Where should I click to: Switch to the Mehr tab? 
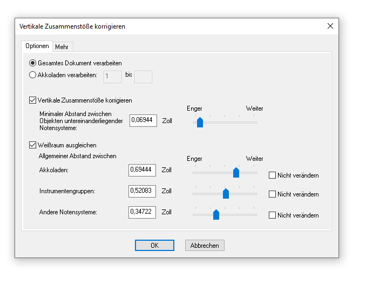tap(62, 47)
